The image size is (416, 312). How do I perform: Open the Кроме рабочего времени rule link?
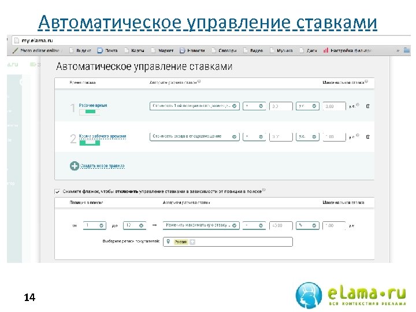pos(102,136)
